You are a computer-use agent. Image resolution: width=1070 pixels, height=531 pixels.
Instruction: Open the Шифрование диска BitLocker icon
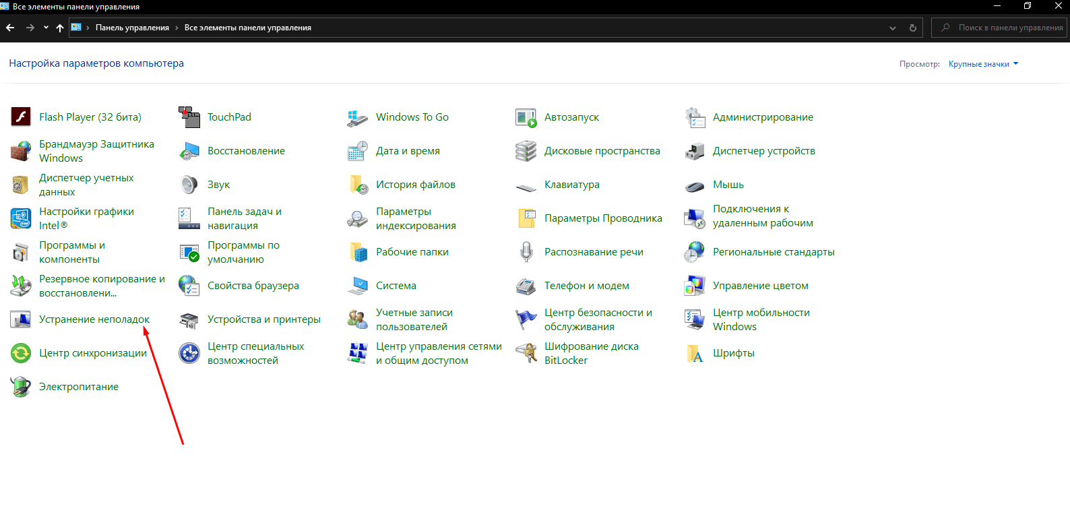[x=526, y=353]
